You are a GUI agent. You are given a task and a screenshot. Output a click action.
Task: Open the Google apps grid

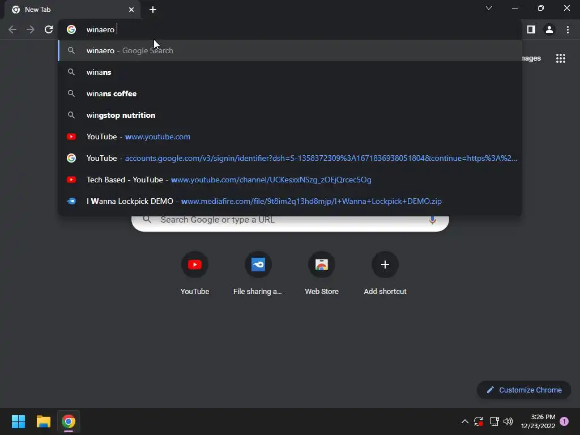(x=560, y=58)
